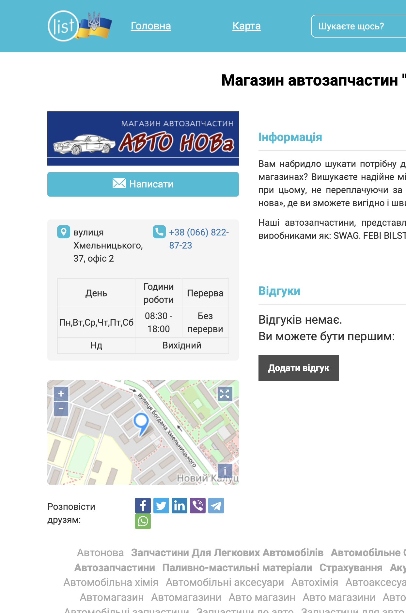Viewport: 406px width, 613px height.
Task: Show map attribution info button
Action: 225,471
